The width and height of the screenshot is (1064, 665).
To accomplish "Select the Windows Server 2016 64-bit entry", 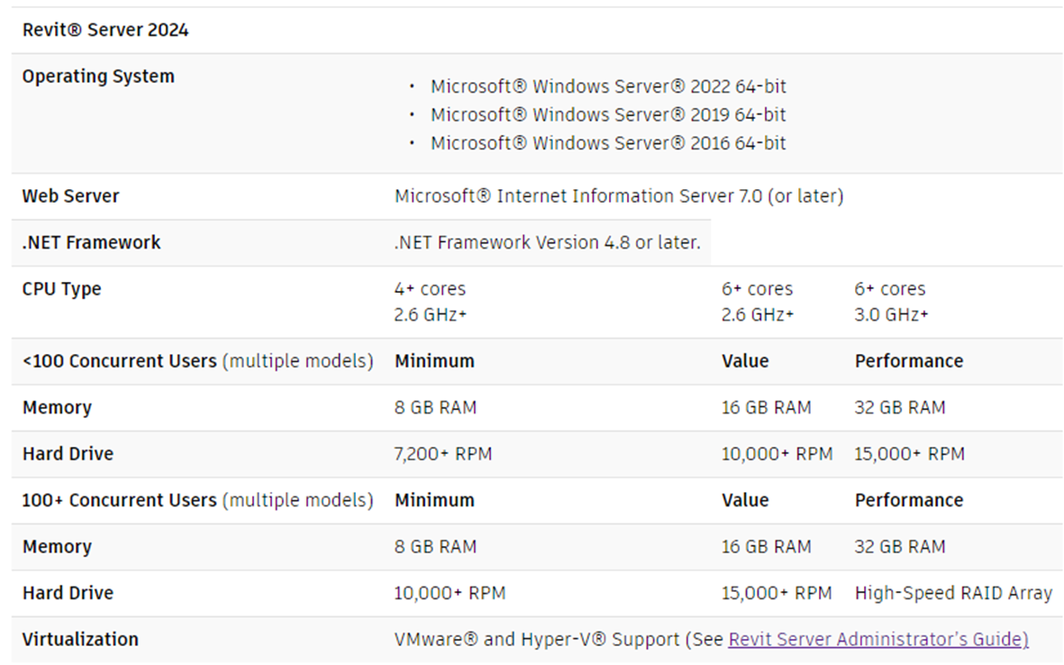I will pos(607,142).
